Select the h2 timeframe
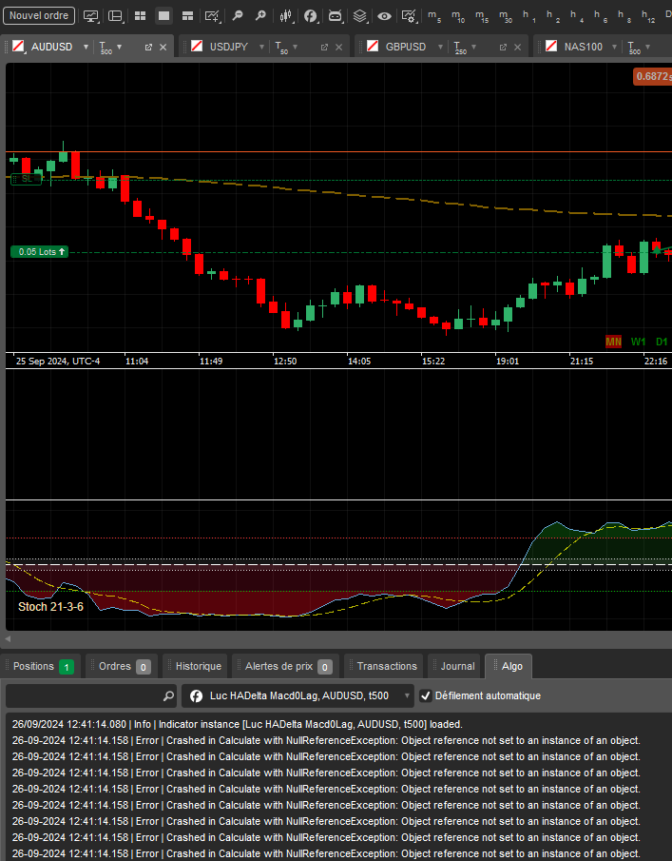This screenshot has height=861, width=672. click(x=553, y=16)
